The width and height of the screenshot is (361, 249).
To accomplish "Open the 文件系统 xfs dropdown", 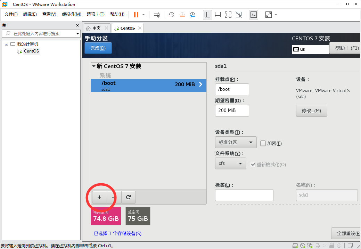I will coord(230,163).
